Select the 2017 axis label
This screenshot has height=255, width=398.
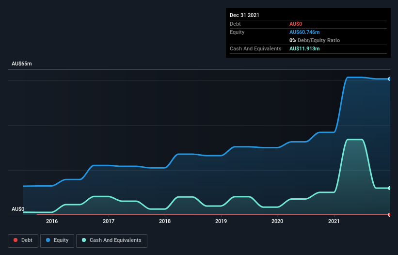[x=109, y=221]
